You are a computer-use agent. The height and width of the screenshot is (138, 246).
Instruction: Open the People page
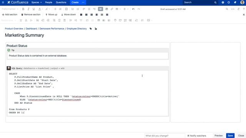point(48,2)
